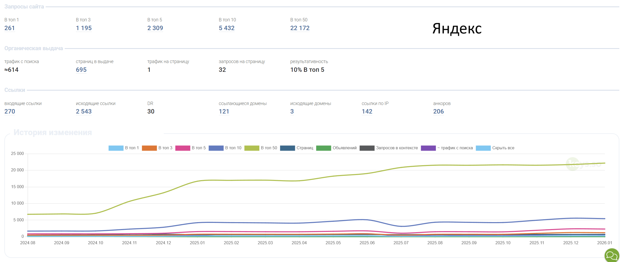The height and width of the screenshot is (262, 625).
Task: Toggle the 'Страниц' legend series
Action: 297,148
